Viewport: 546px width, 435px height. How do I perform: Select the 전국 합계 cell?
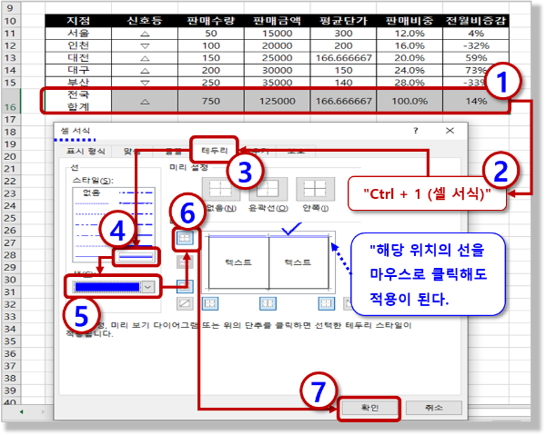click(78, 101)
